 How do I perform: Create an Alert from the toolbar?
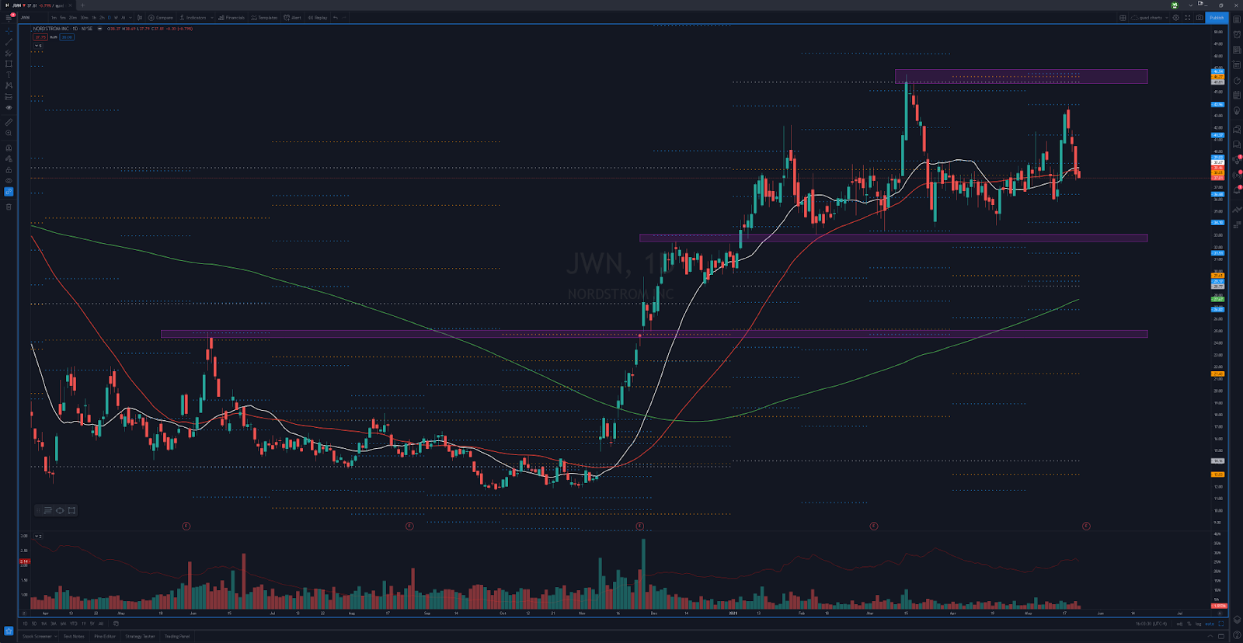(x=293, y=18)
